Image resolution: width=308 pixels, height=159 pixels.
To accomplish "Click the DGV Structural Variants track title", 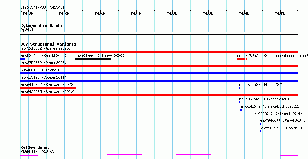I will pos(48,44).
